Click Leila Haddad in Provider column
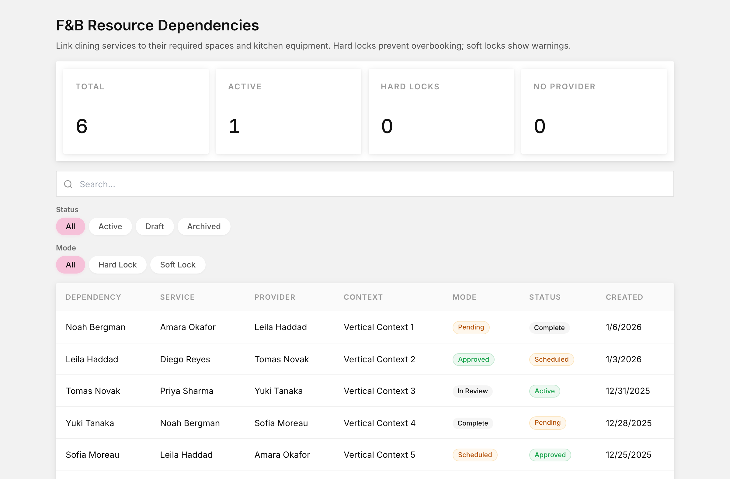The image size is (730, 479). coord(281,327)
